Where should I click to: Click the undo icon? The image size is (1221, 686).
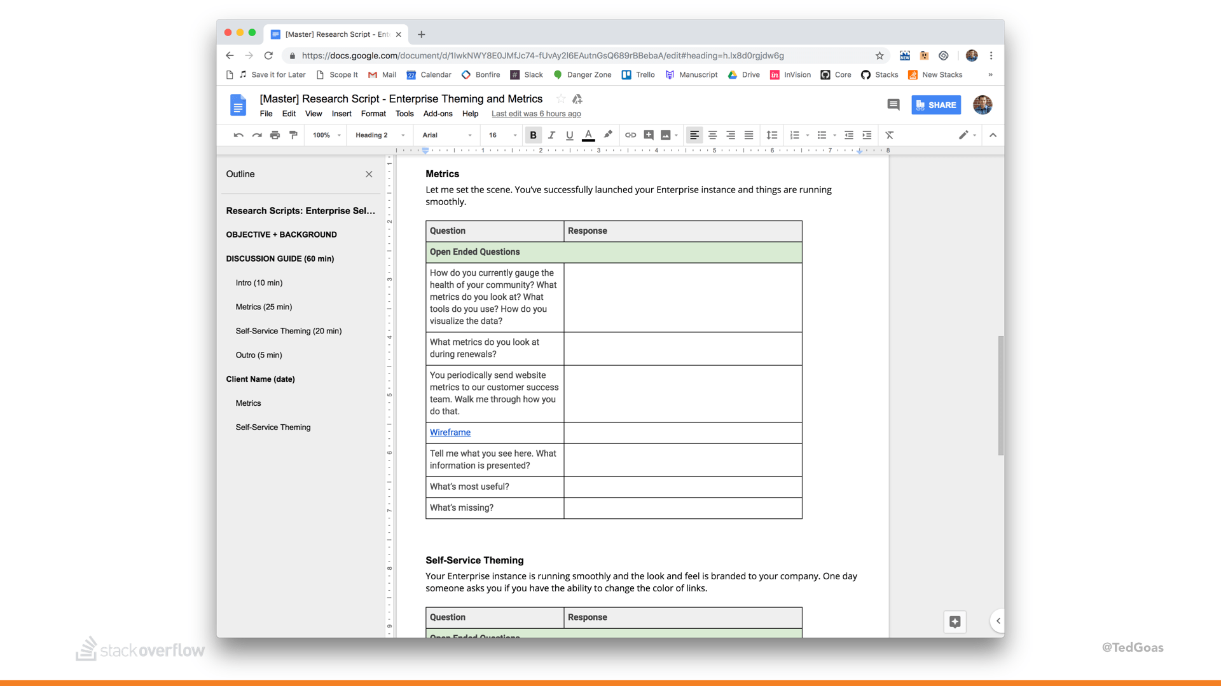click(238, 135)
